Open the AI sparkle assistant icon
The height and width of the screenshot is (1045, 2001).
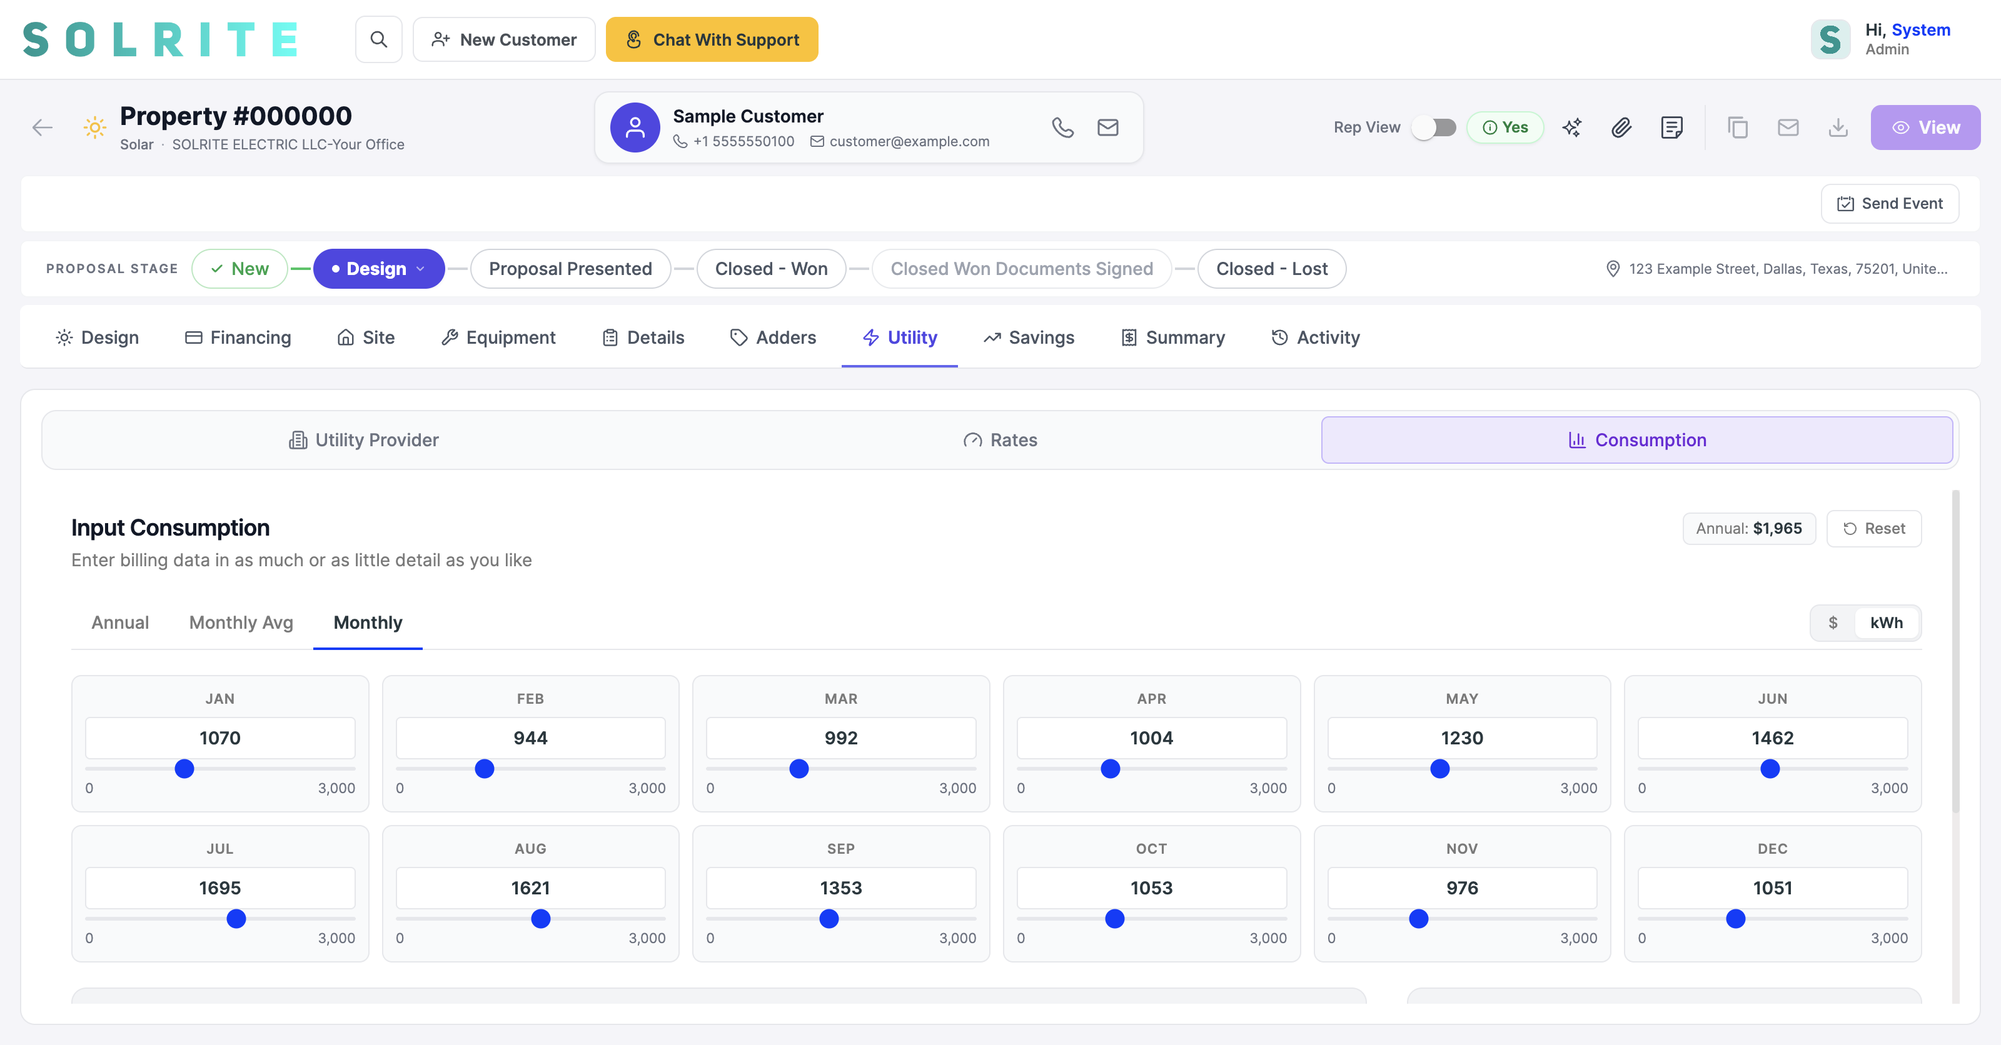tap(1571, 127)
